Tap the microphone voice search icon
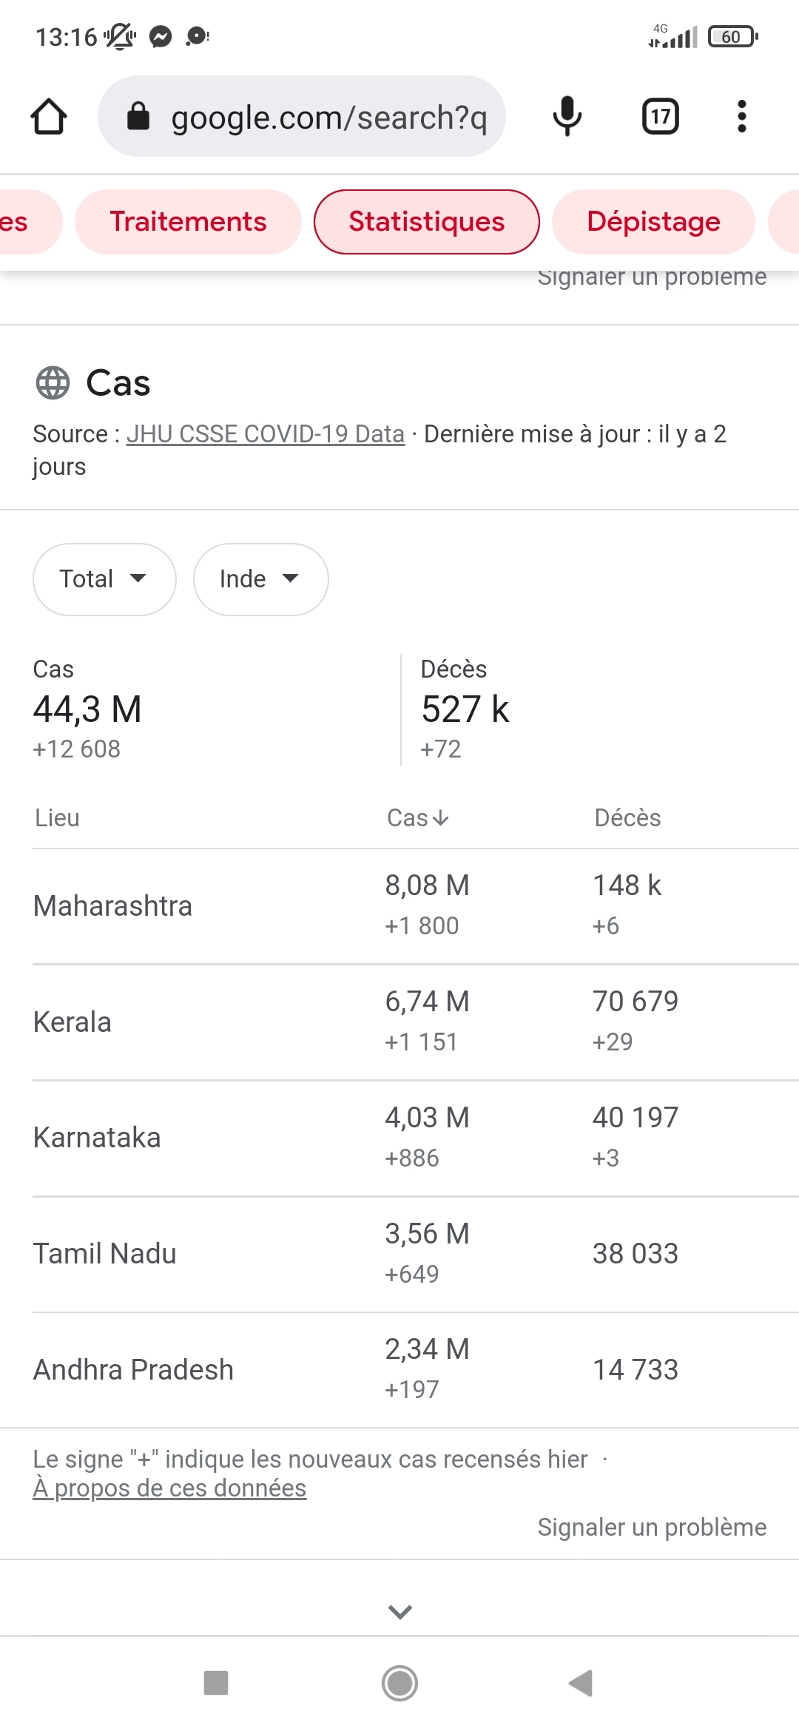The image size is (799, 1731). pyautogui.click(x=567, y=117)
